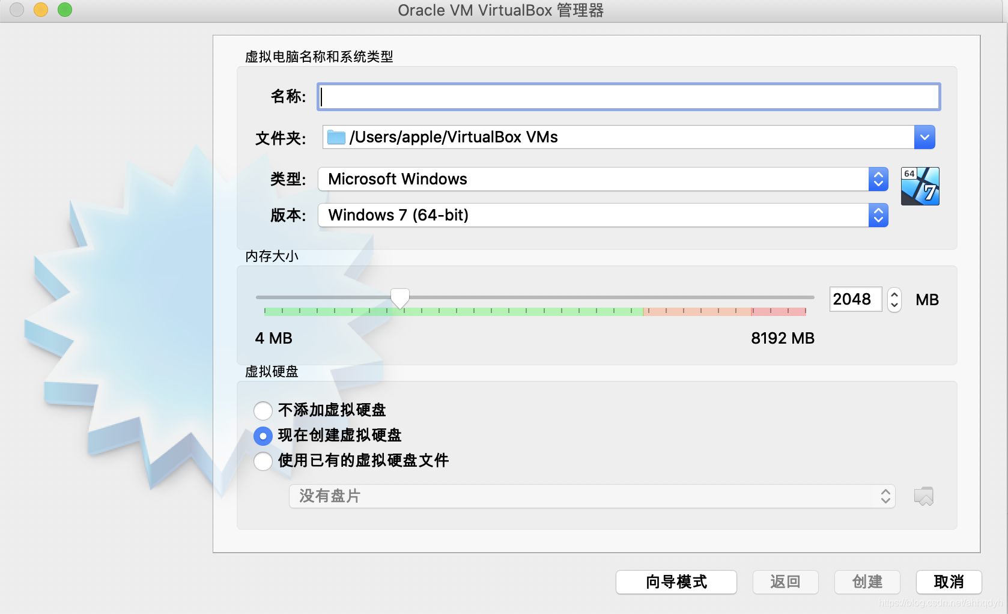Click the memory size slider handle
Viewport: 1008px width, 614px height.
(400, 298)
